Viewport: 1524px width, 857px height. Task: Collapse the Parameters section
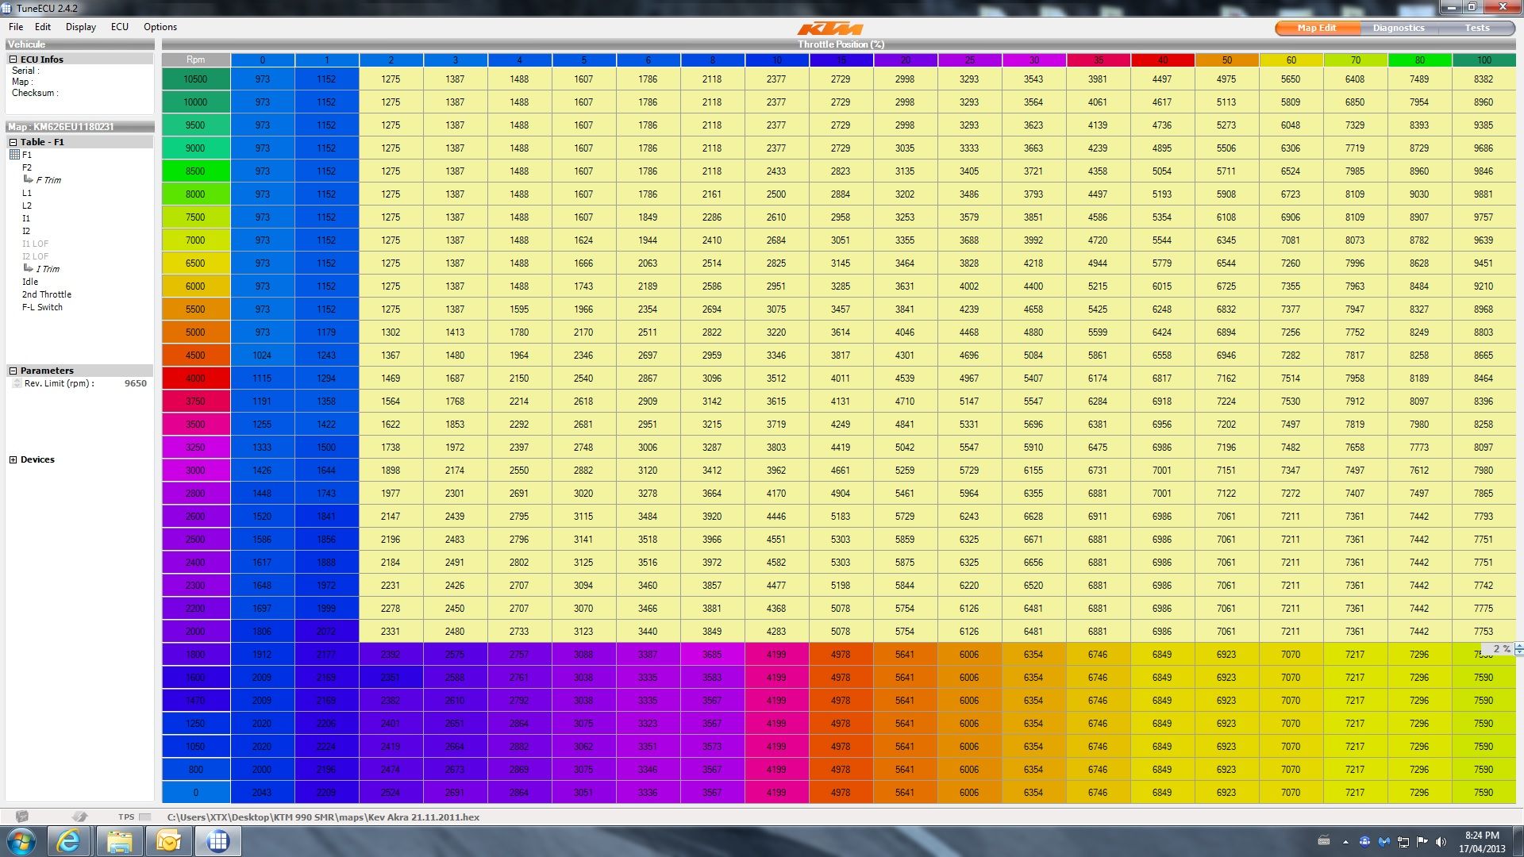13,371
